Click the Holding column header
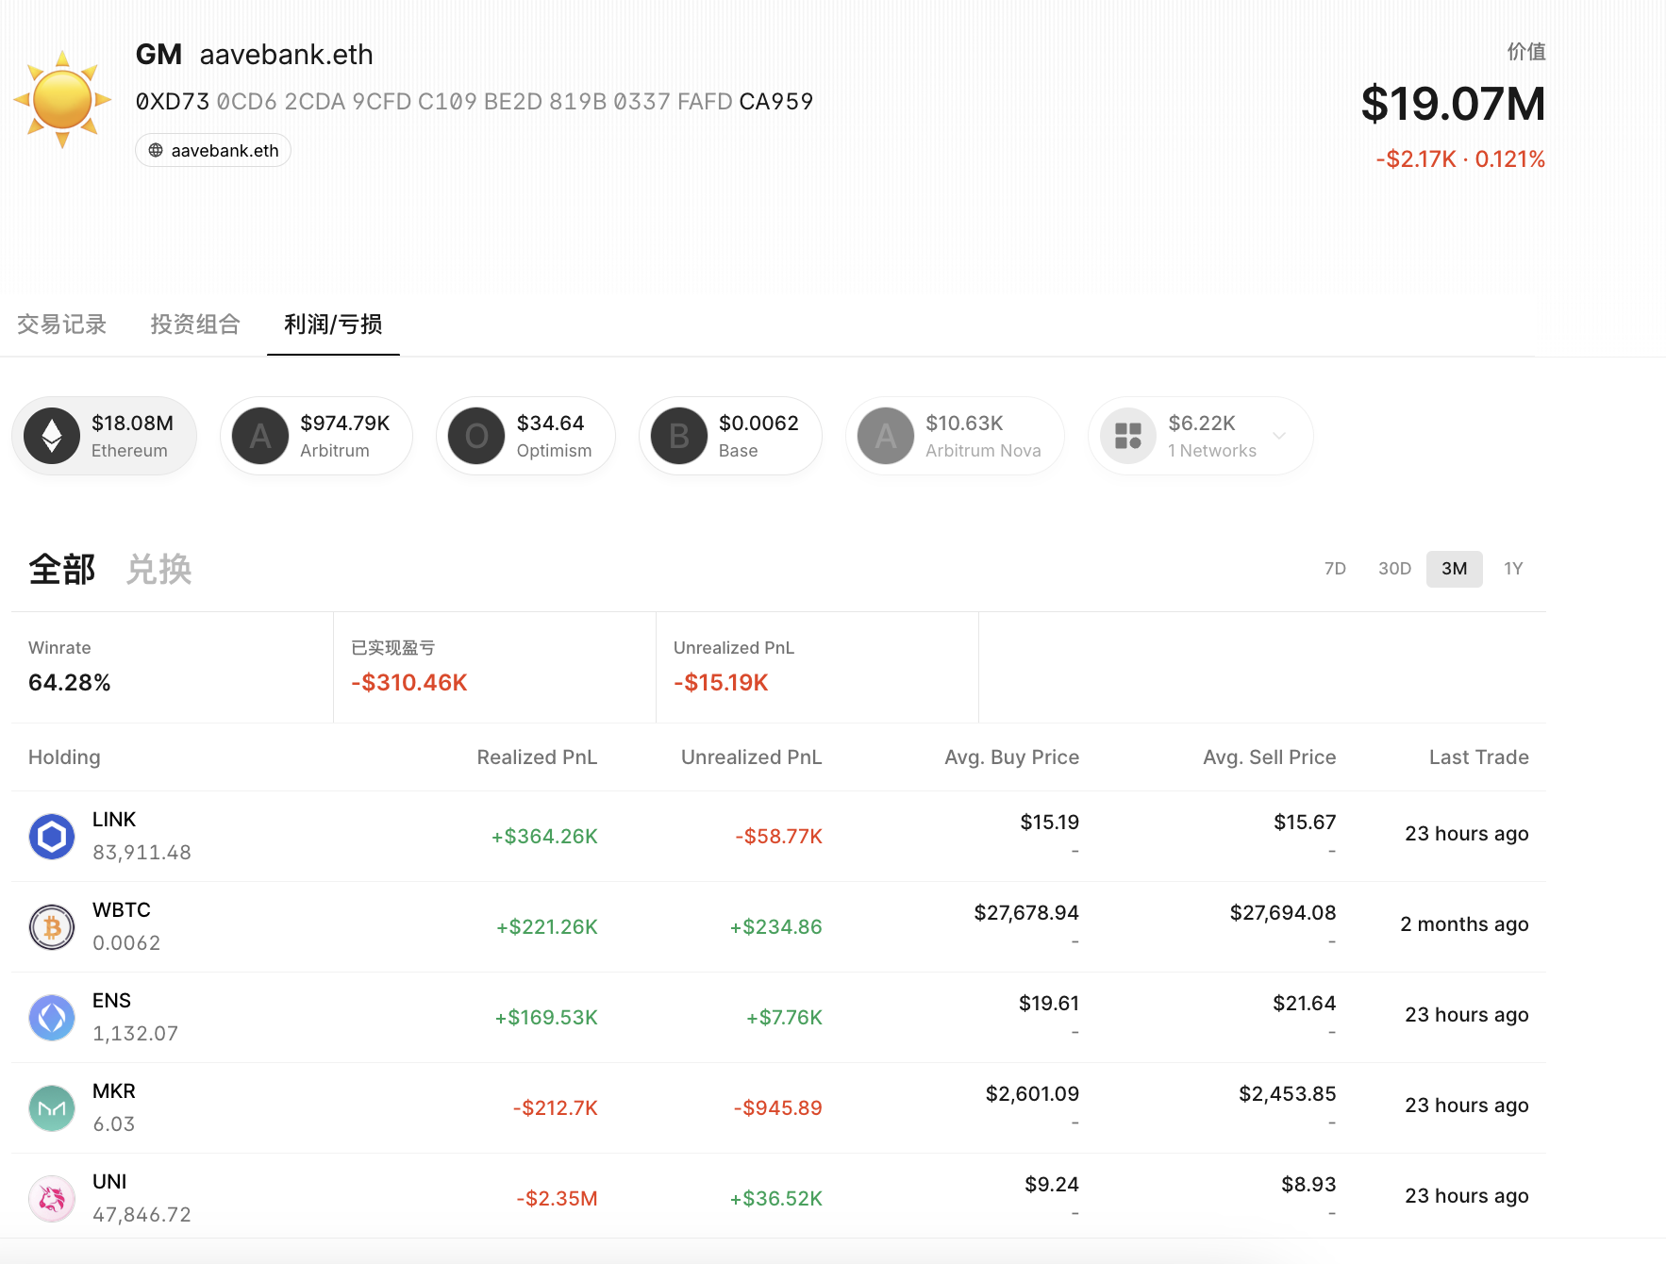The width and height of the screenshot is (1666, 1264). click(64, 757)
